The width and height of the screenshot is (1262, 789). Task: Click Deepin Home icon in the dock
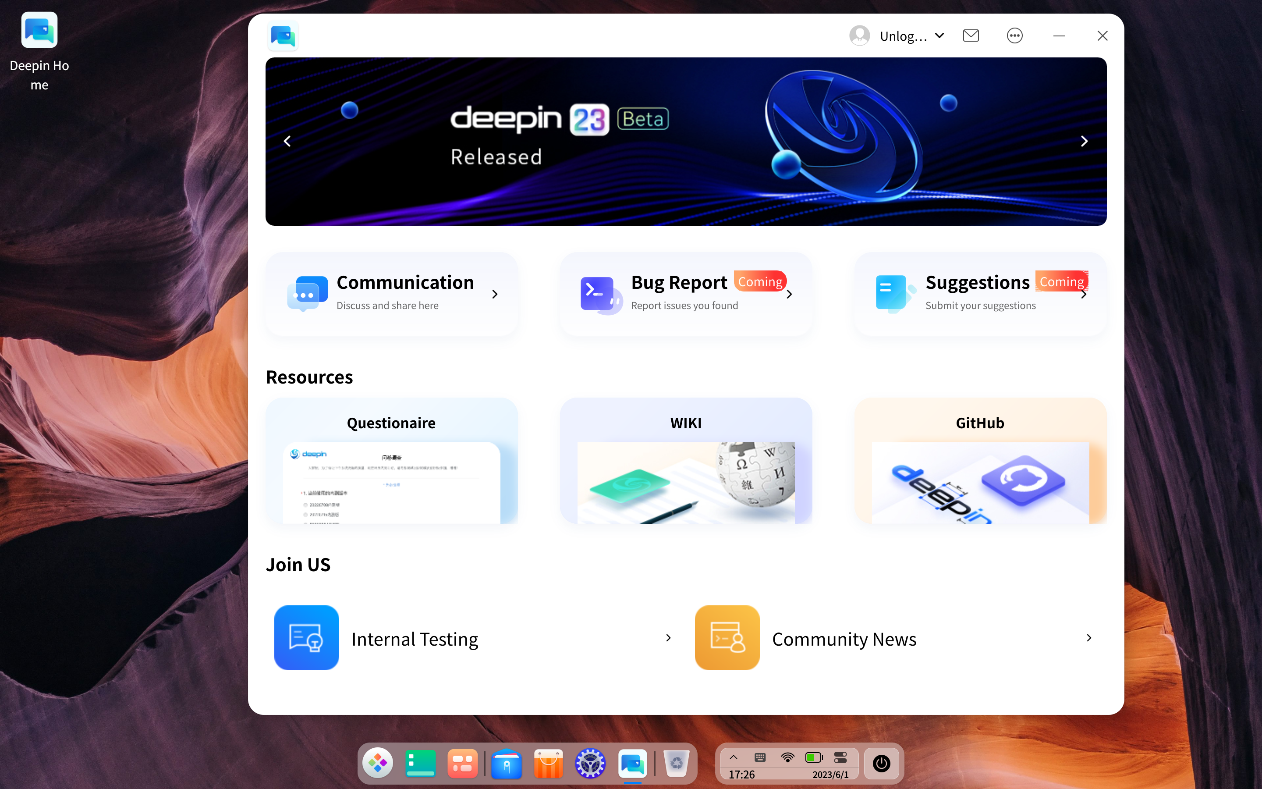(x=633, y=764)
